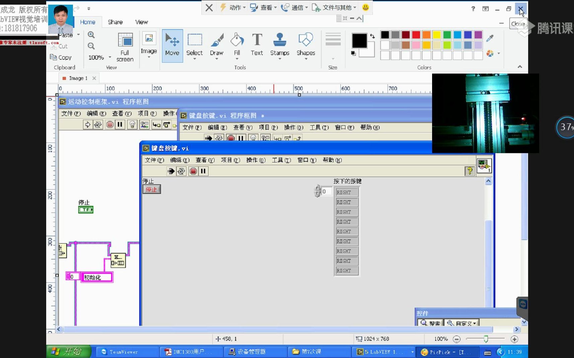Open the 窗口 menu in 键盘按键.vi
The width and height of the screenshot is (574, 358).
(306, 160)
